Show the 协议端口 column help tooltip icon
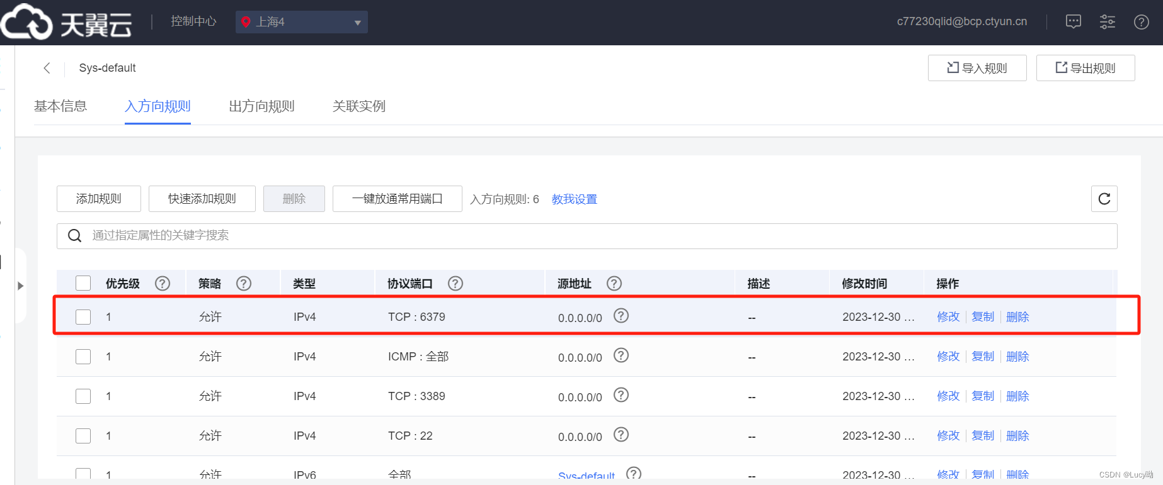 point(455,284)
